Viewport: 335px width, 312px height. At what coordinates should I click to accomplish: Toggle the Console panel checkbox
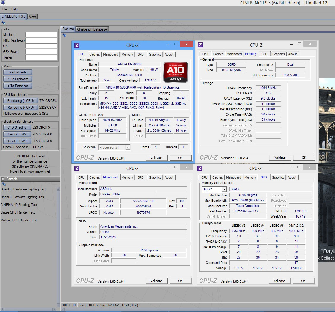[3, 179]
